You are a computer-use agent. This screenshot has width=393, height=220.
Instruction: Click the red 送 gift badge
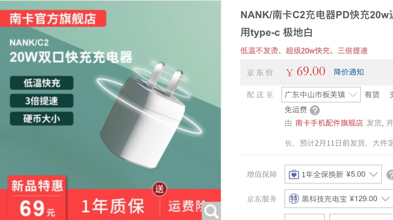pos(159,189)
